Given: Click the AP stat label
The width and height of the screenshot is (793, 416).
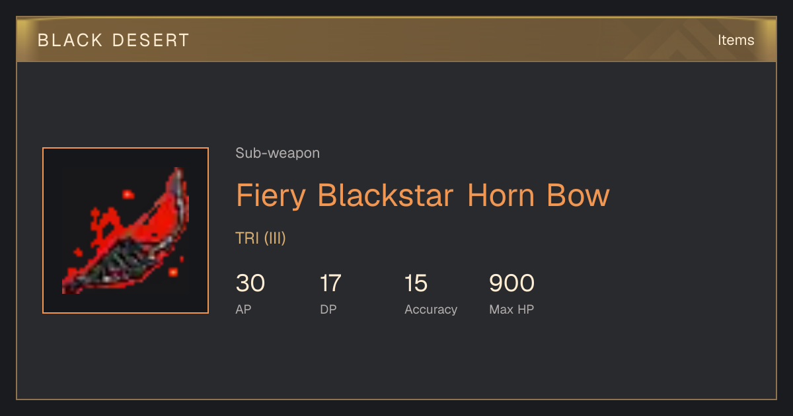Looking at the screenshot, I should point(243,309).
